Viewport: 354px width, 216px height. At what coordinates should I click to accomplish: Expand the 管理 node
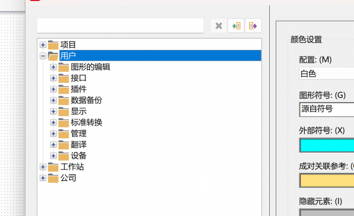pyautogui.click(x=53, y=134)
